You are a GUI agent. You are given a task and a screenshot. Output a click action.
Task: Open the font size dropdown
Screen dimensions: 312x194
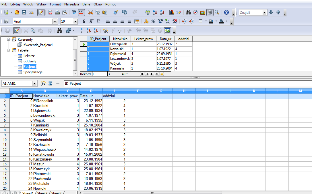point(75,21)
